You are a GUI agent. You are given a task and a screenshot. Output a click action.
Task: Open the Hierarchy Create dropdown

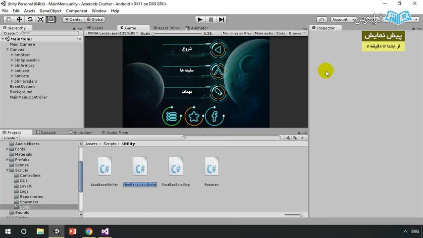(x=10, y=33)
